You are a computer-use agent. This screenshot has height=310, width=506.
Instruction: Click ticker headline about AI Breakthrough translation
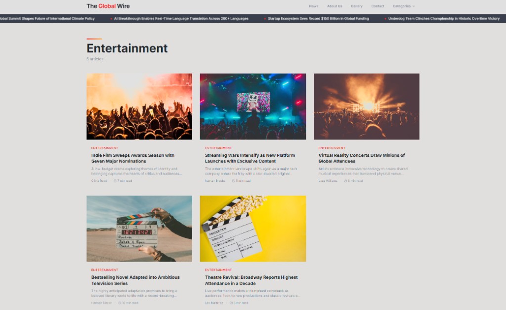tap(181, 19)
